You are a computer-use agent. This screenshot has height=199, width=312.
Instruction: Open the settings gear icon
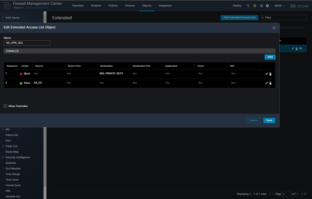pos(262,6)
